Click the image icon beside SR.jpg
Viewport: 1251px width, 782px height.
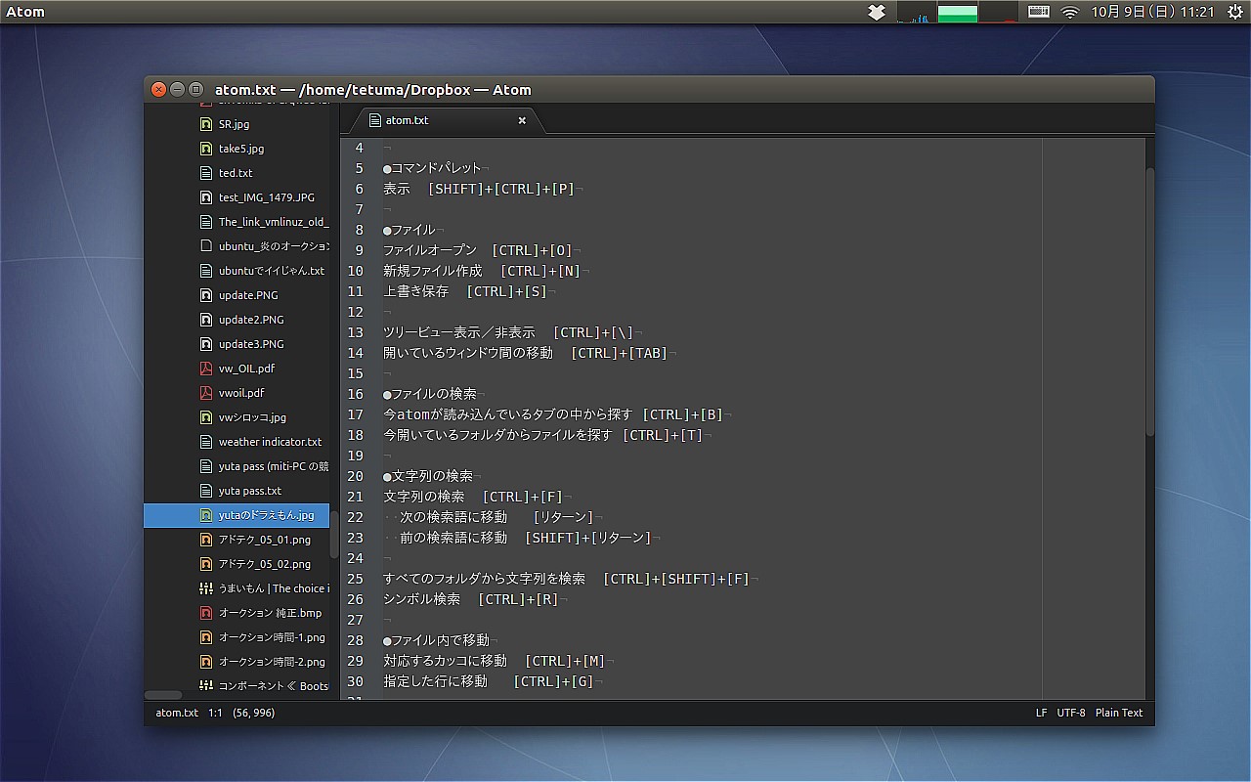pos(205,124)
